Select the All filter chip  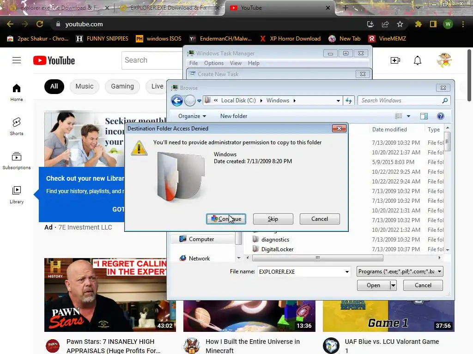[54, 86]
